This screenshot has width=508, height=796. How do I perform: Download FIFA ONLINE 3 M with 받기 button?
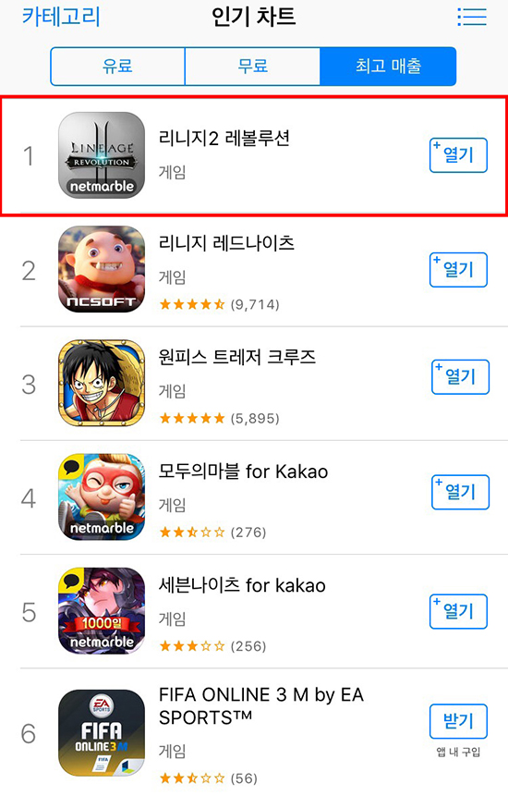[x=458, y=721]
